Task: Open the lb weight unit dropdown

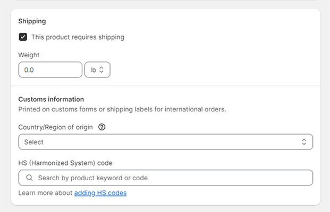Action: (x=97, y=70)
